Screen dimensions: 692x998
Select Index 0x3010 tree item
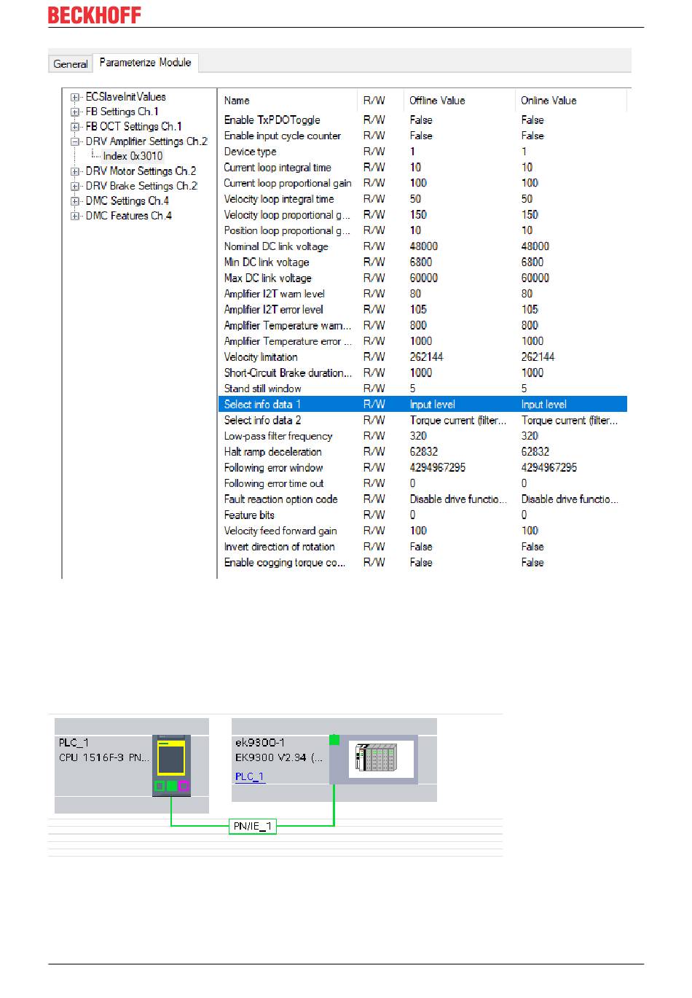(133, 156)
